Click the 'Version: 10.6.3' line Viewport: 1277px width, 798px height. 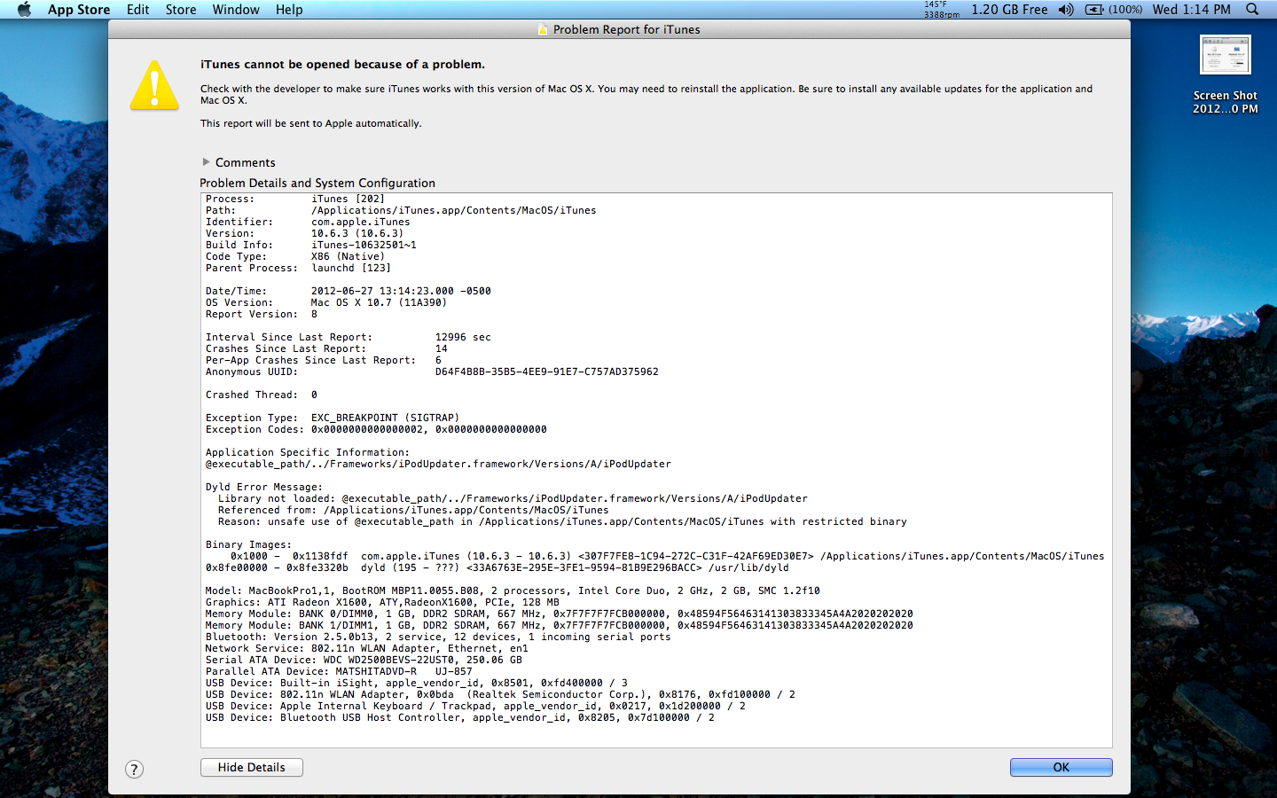coord(304,234)
